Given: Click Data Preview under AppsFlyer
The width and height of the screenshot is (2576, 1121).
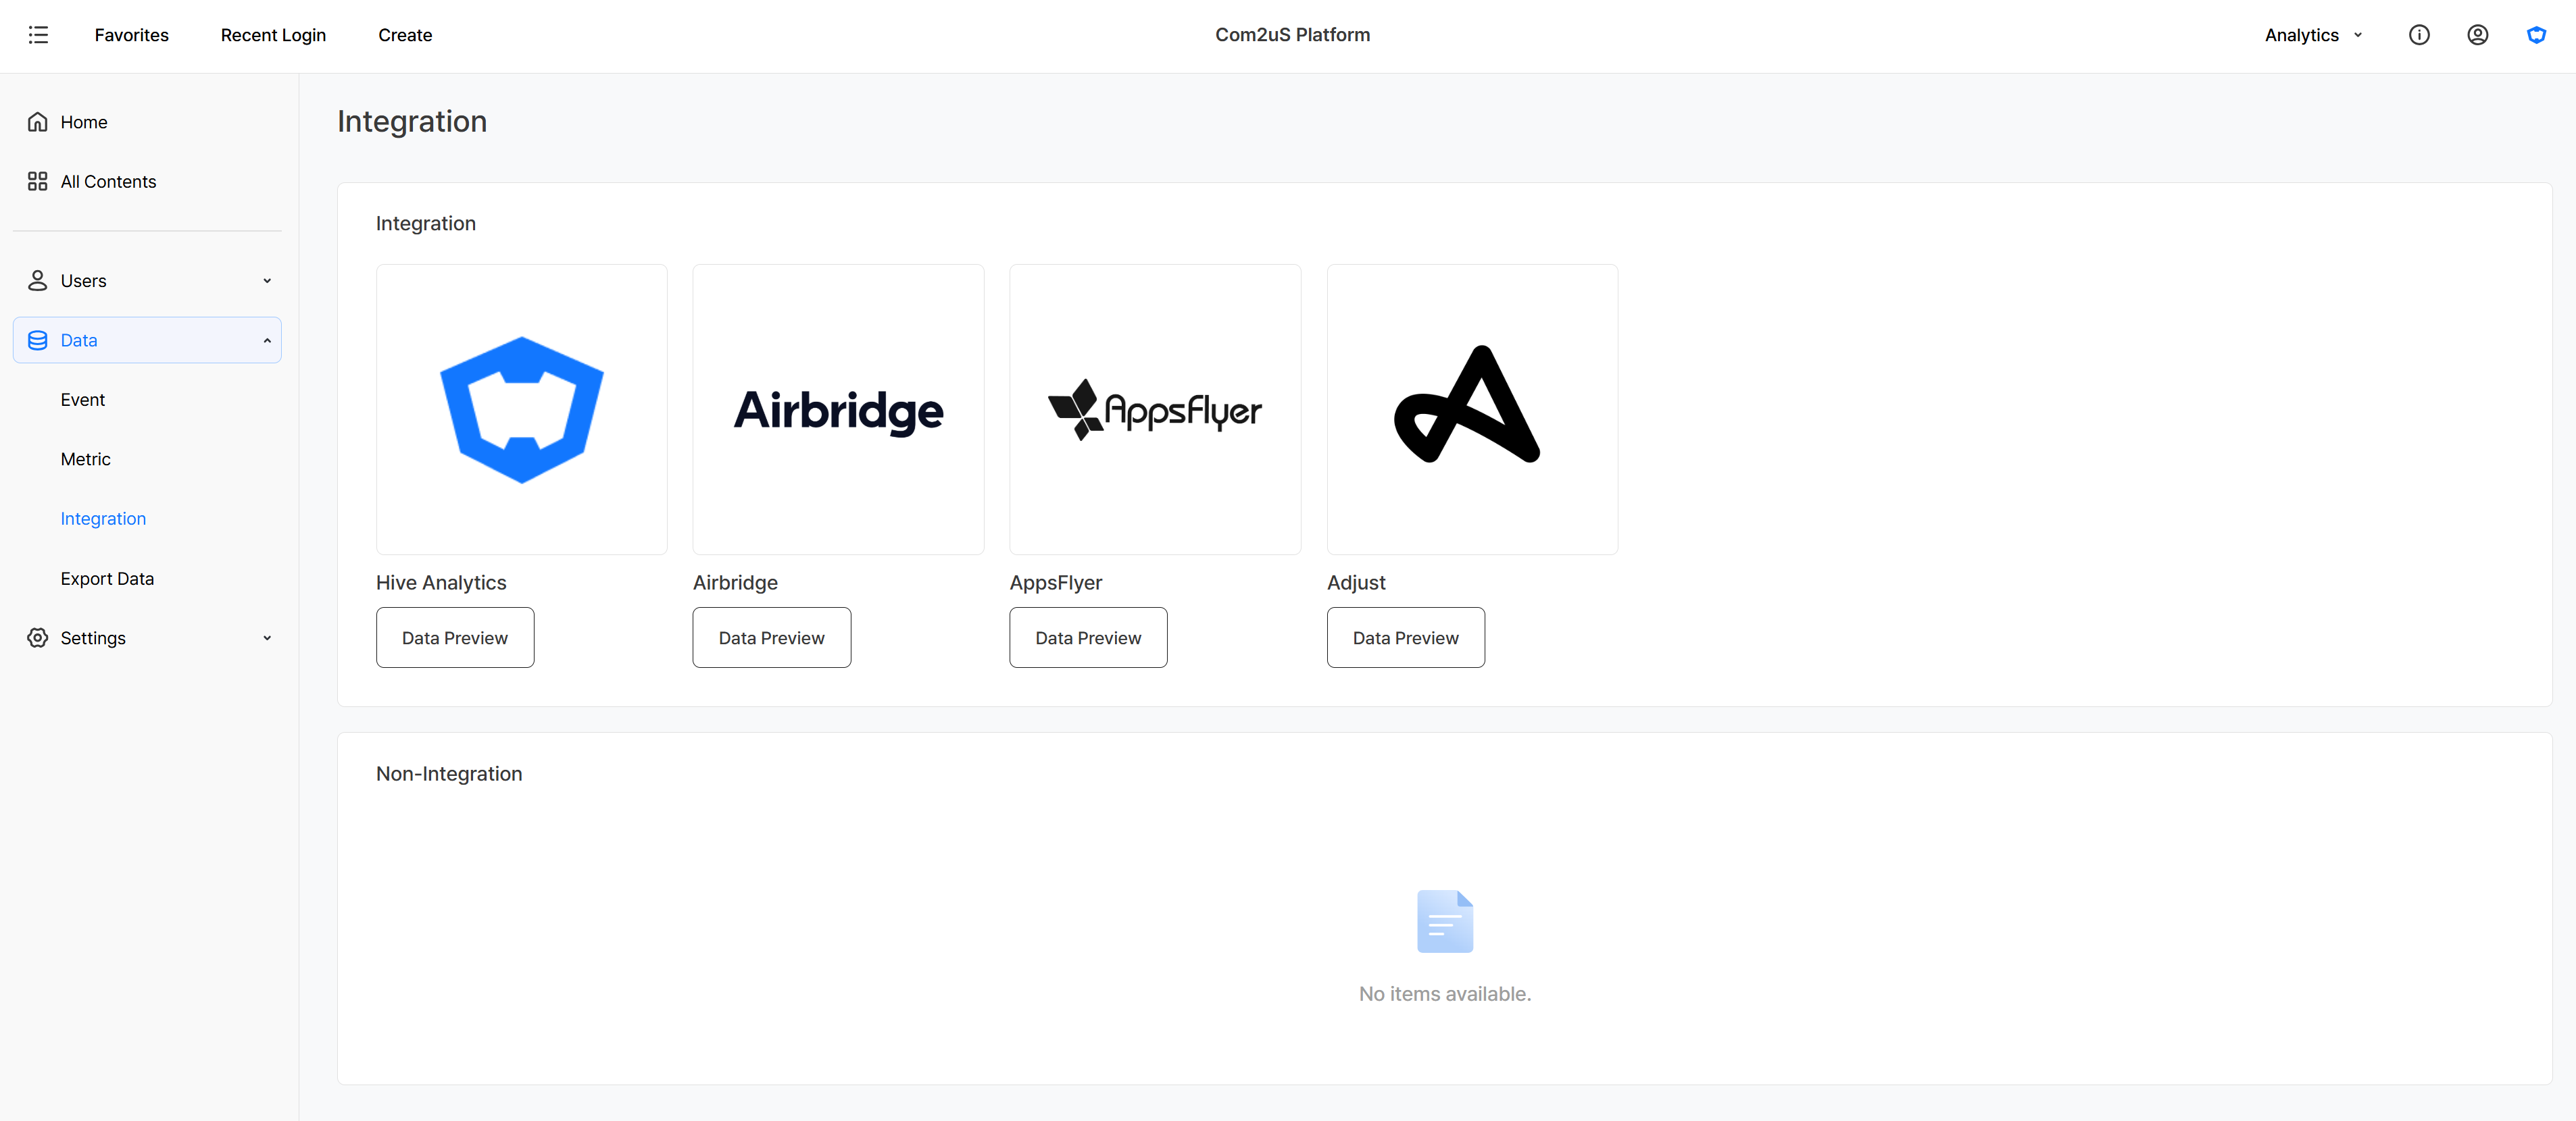Looking at the screenshot, I should pyautogui.click(x=1088, y=637).
